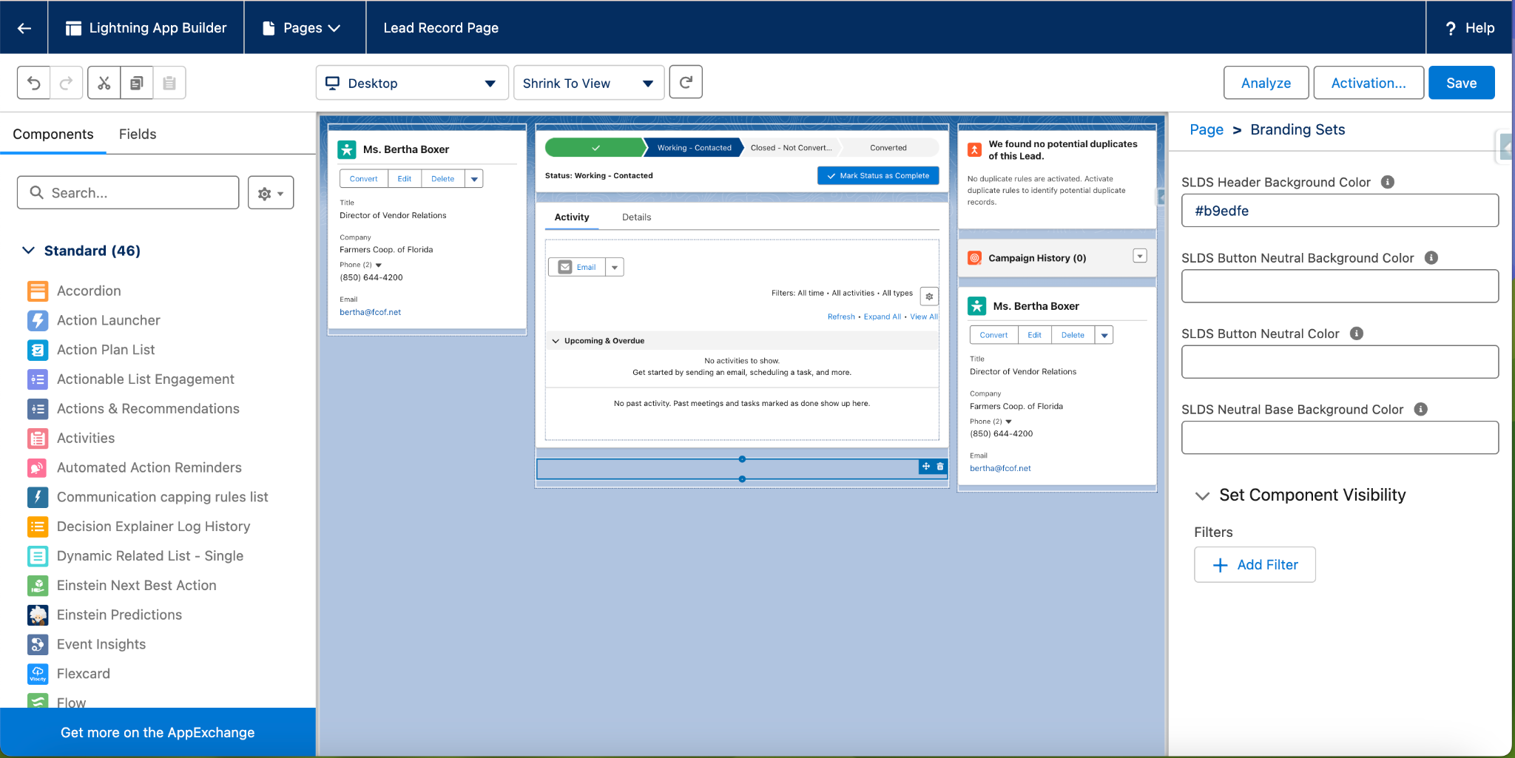Select the Einstein Predictions component
This screenshot has width=1515, height=758.
pyautogui.click(x=119, y=615)
